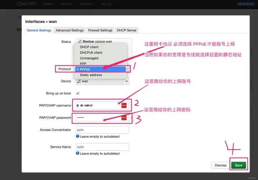Focus the PAP/CHAP username input field
Image resolution: width=258 pixels, height=180 pixels.
97,105
